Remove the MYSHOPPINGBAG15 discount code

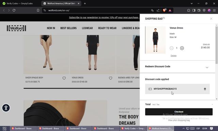pyautogui.click(x=205, y=89)
